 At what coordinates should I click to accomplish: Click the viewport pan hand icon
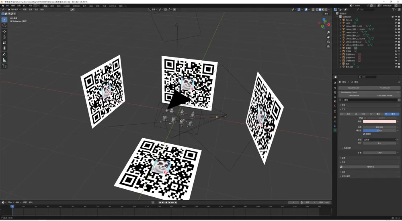click(x=328, y=37)
